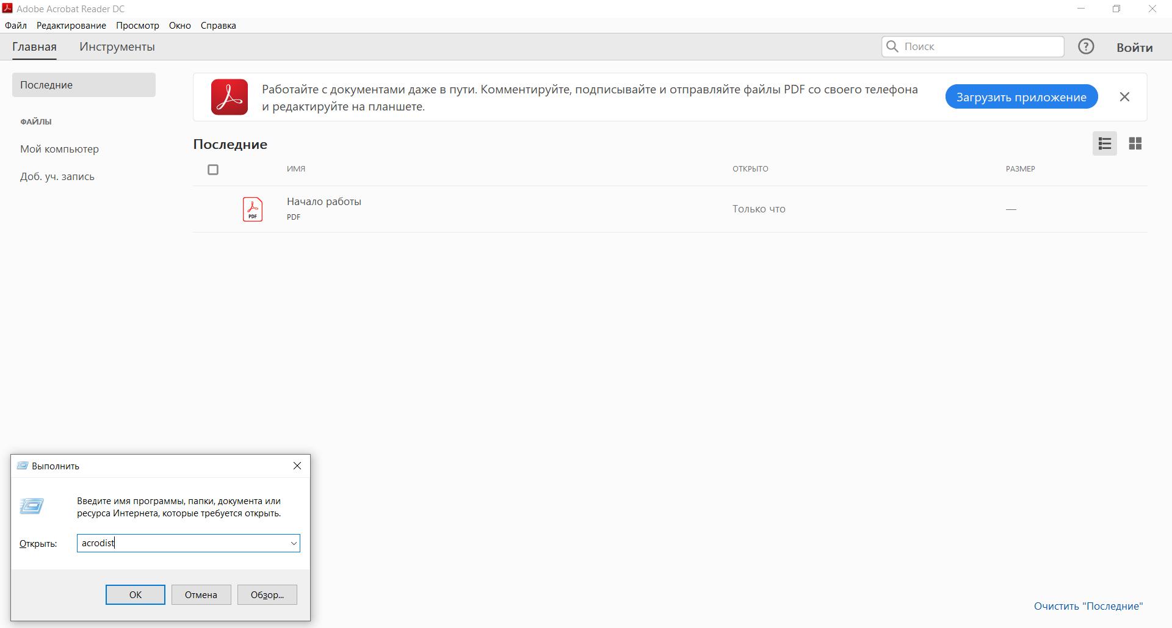Click the Run dialog program icon
Screen dimensions: 1172x628
click(x=32, y=506)
